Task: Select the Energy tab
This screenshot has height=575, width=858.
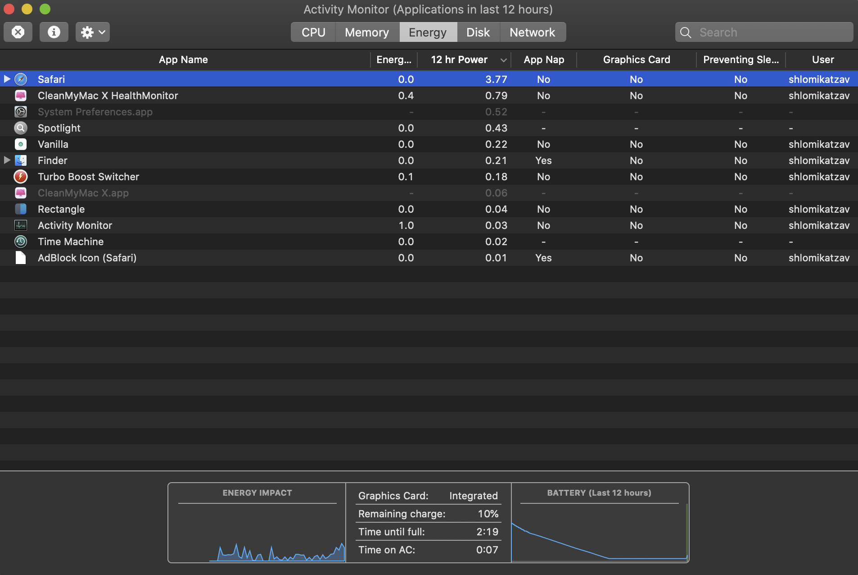Action: point(428,32)
